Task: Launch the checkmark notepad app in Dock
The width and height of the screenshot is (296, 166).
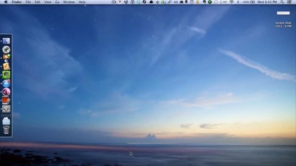Action: 6,66
